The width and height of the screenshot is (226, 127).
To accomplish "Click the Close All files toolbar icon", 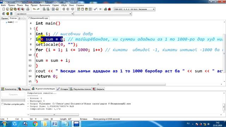I will (x=23, y=9).
